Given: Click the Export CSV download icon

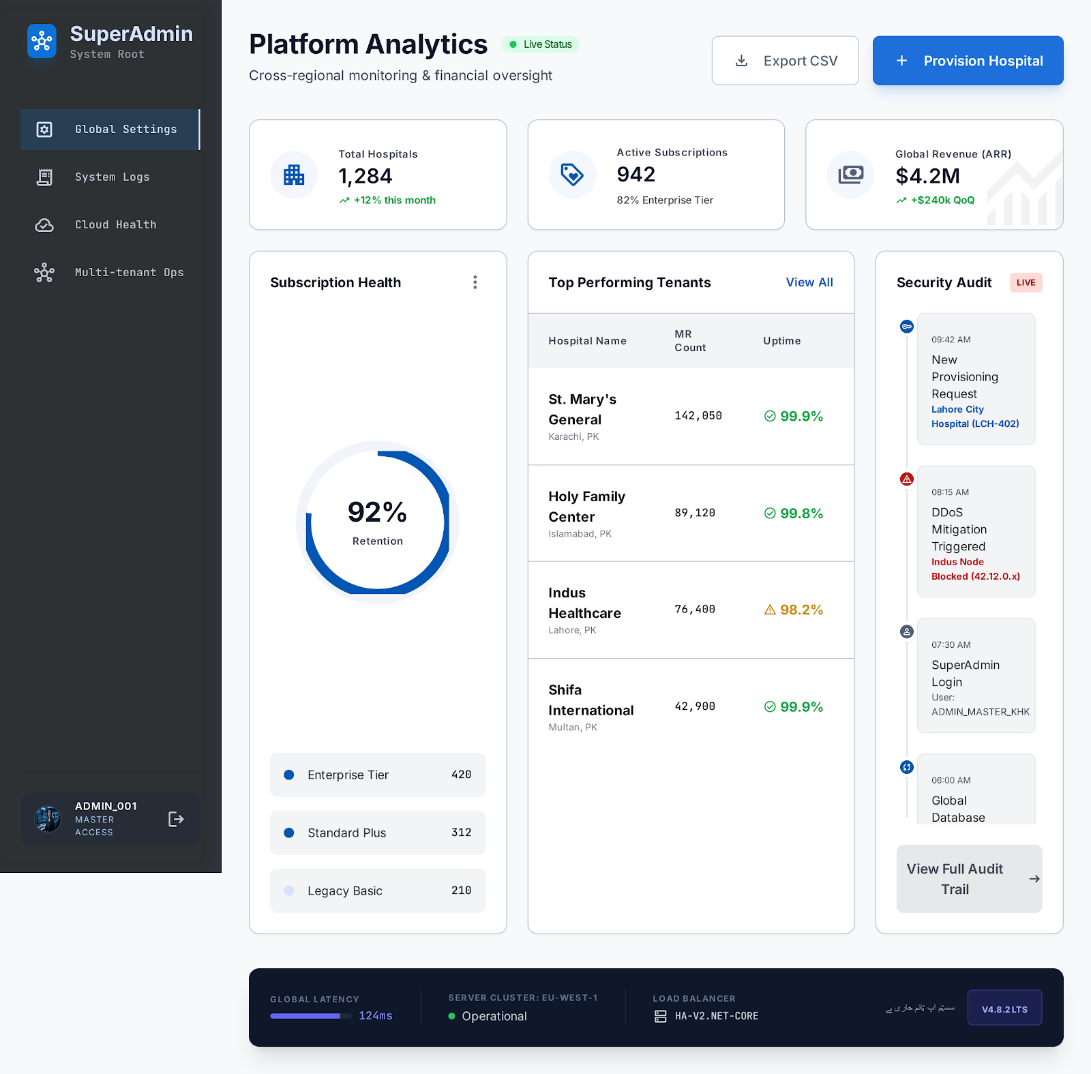Looking at the screenshot, I should tap(741, 61).
